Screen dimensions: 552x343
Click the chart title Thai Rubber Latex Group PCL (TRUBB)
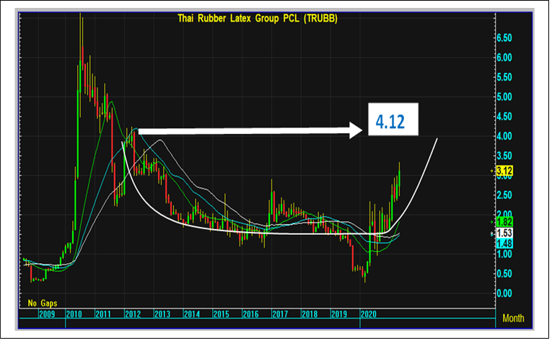(x=258, y=18)
